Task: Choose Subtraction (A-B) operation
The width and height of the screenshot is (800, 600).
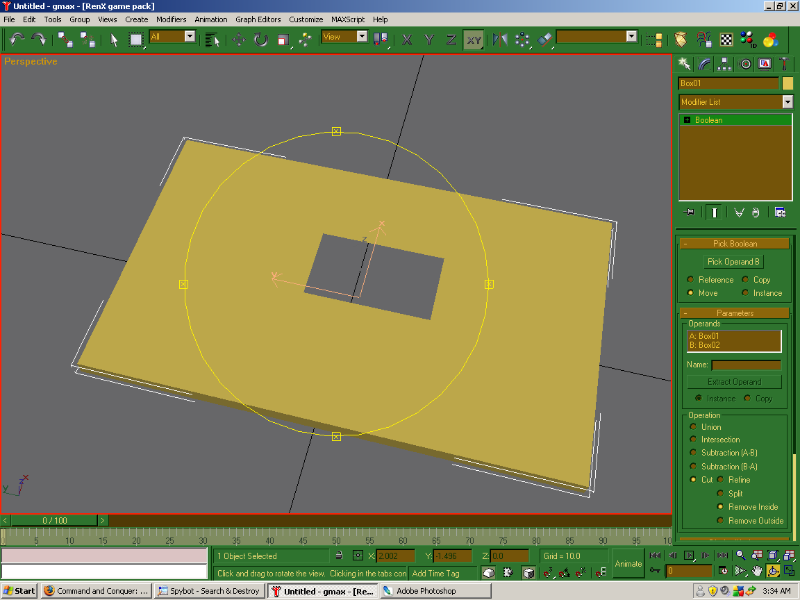Action: coord(693,453)
